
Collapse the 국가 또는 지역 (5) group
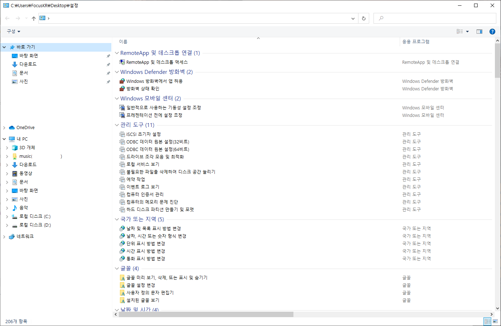117,219
